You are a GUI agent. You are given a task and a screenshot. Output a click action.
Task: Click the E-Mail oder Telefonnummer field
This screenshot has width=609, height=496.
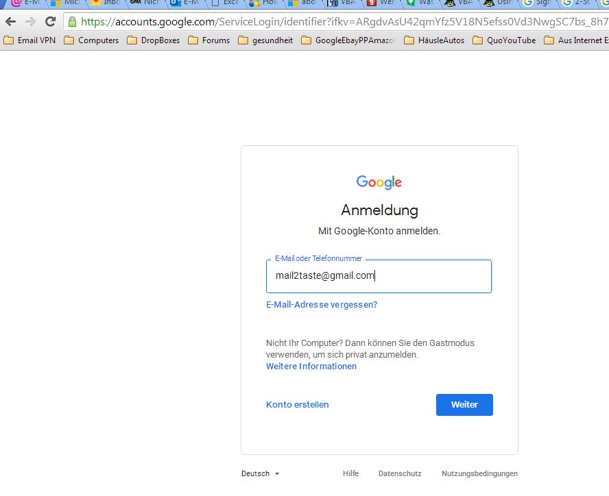[379, 276]
